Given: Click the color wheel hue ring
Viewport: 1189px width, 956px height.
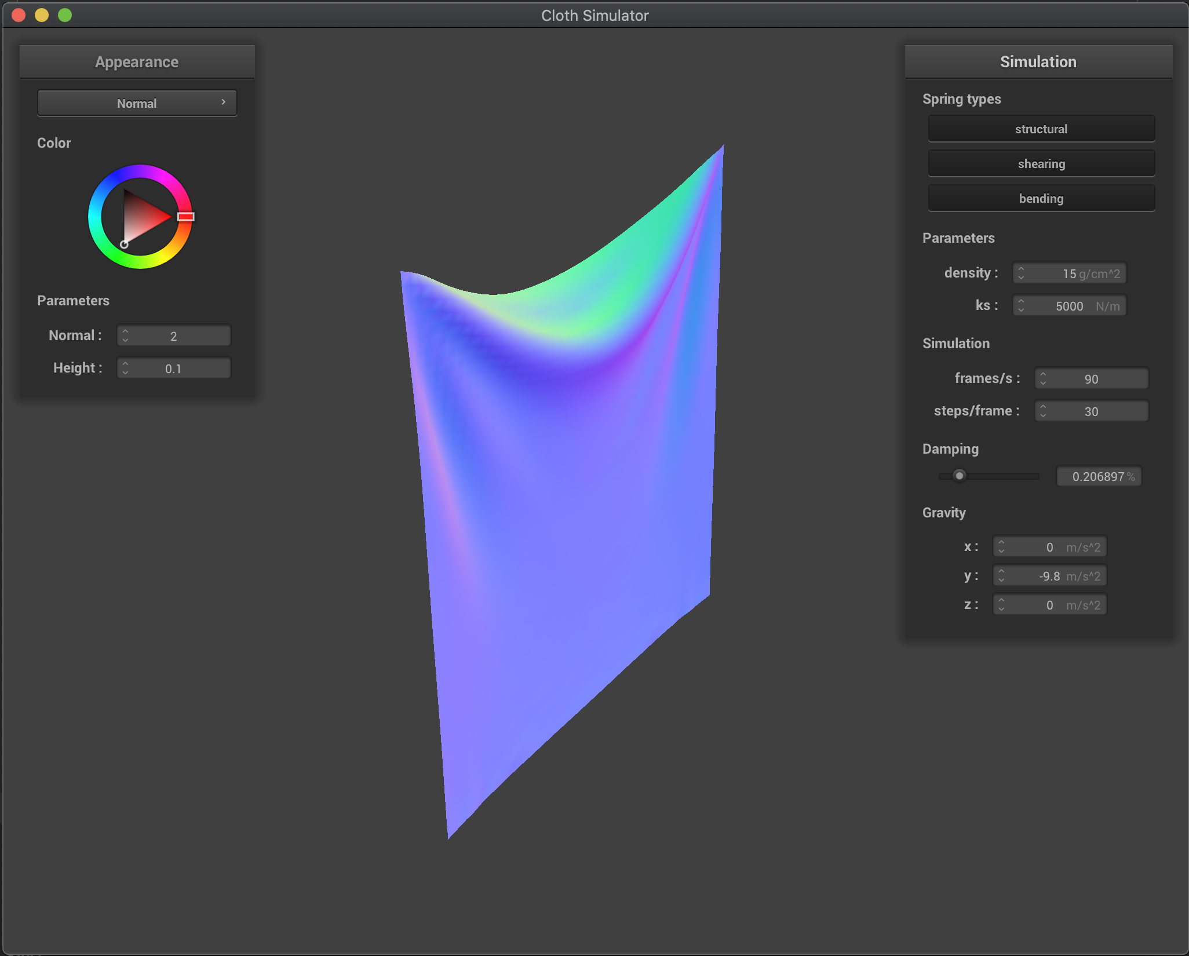Looking at the screenshot, I should pos(140,172).
